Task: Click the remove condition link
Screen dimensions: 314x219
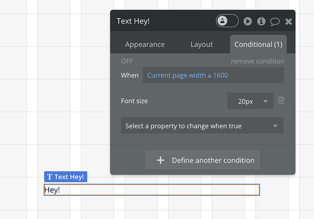Action: point(257,61)
